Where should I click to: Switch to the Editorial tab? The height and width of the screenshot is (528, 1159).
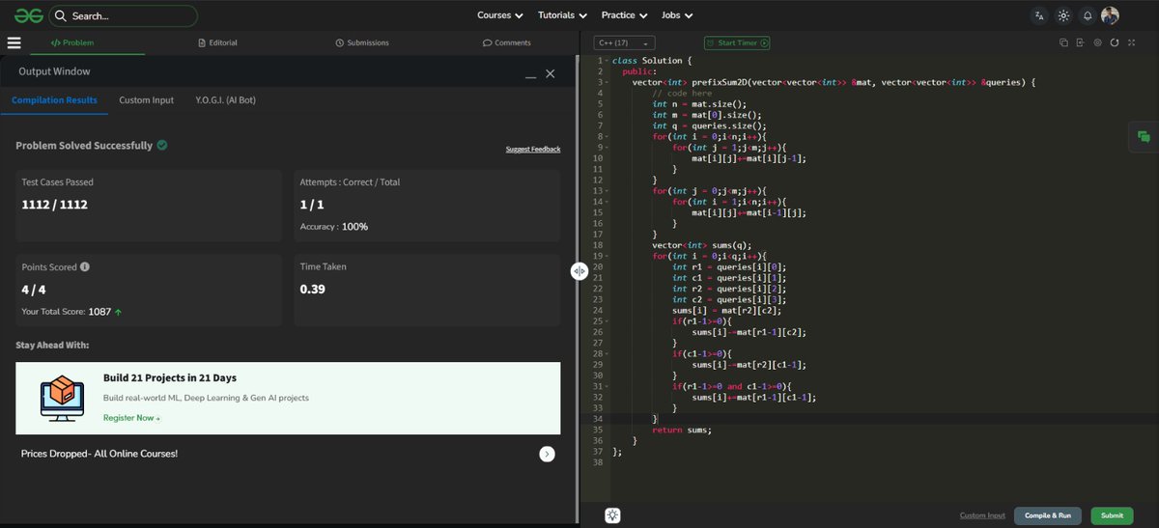pos(217,42)
